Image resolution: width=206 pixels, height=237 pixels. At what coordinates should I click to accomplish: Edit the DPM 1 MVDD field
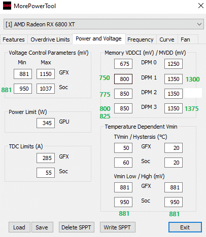tap(174, 79)
